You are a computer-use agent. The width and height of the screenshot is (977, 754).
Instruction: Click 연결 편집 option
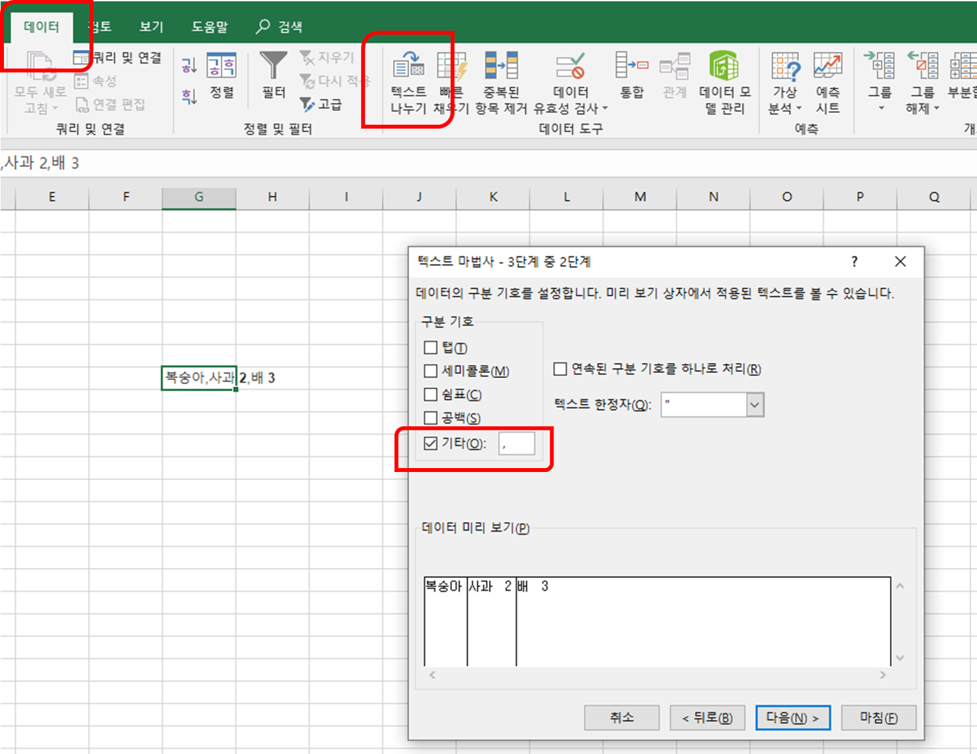110,104
